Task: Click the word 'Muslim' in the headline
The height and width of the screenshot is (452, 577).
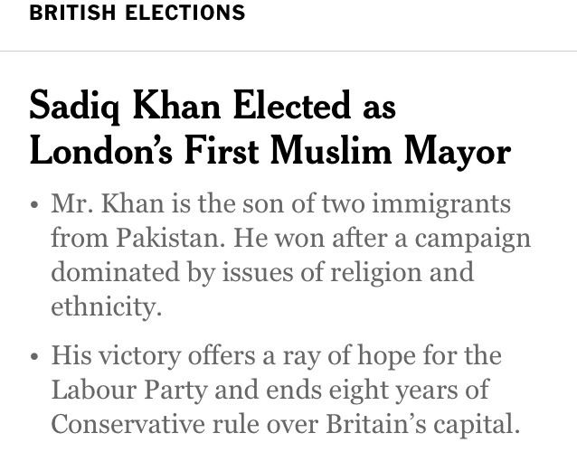Action: coord(331,151)
